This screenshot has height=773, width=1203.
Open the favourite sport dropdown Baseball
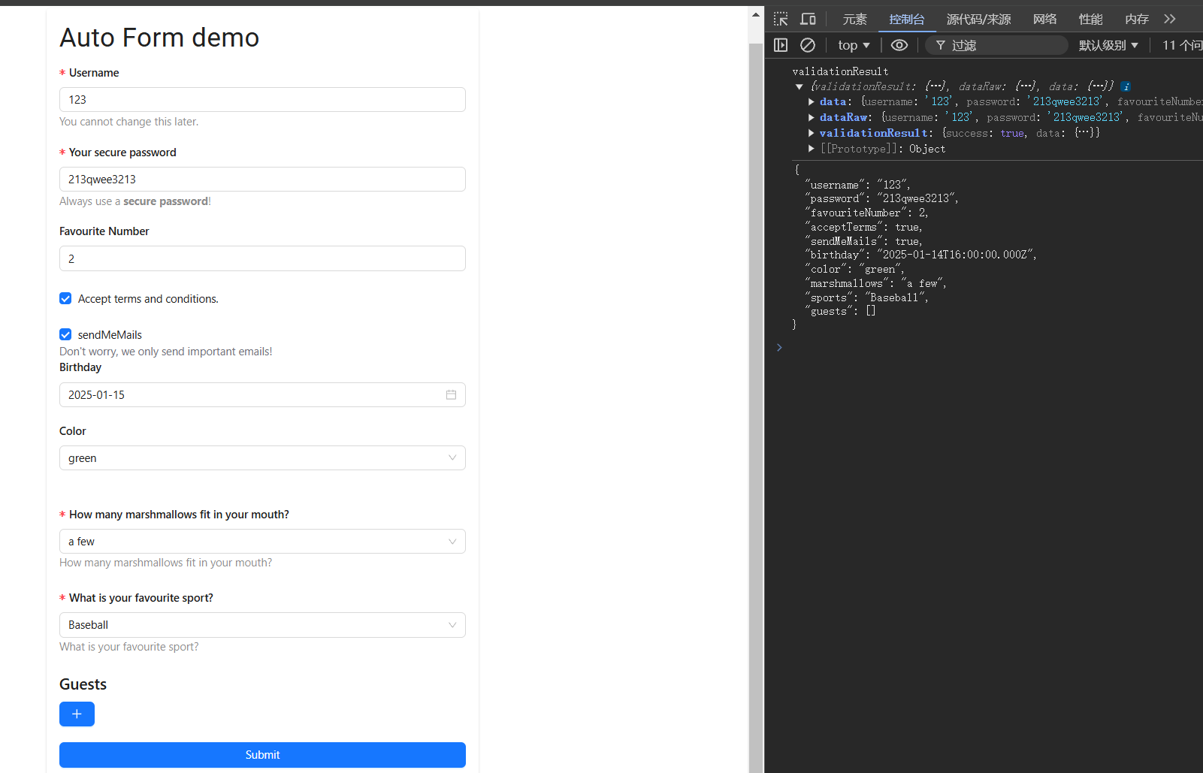(262, 624)
